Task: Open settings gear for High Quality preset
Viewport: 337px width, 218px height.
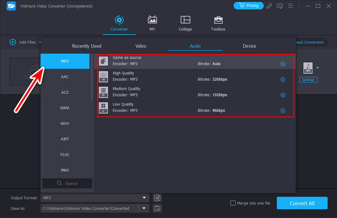Action: click(x=283, y=79)
